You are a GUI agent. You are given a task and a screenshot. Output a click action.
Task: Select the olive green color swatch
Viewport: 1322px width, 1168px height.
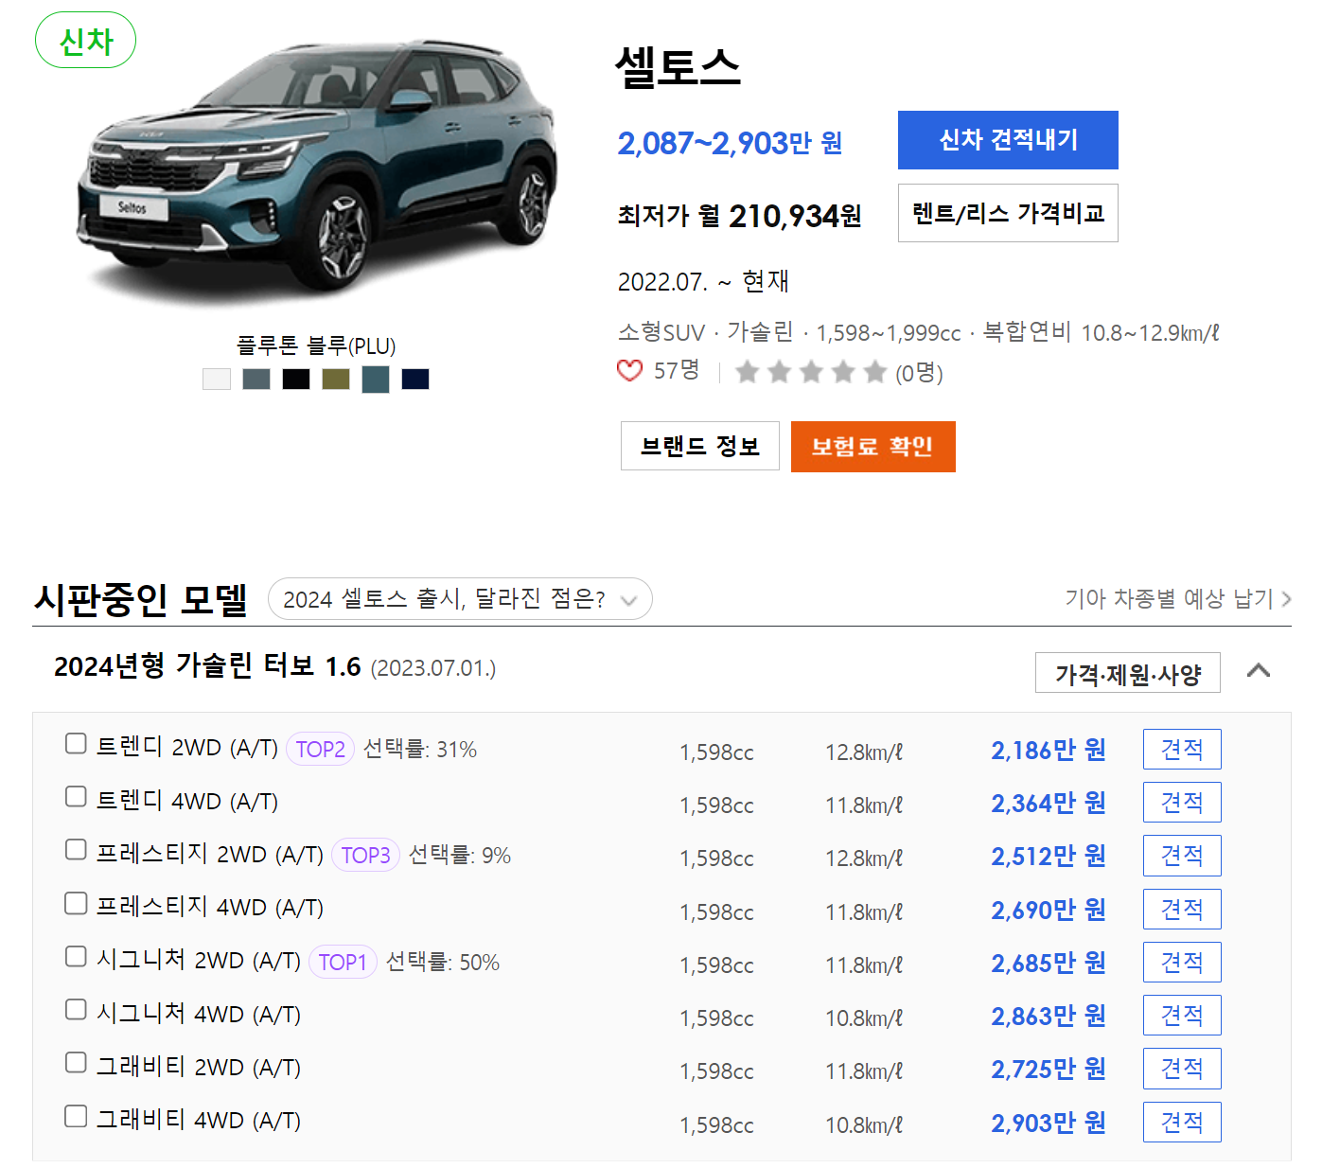pos(336,379)
